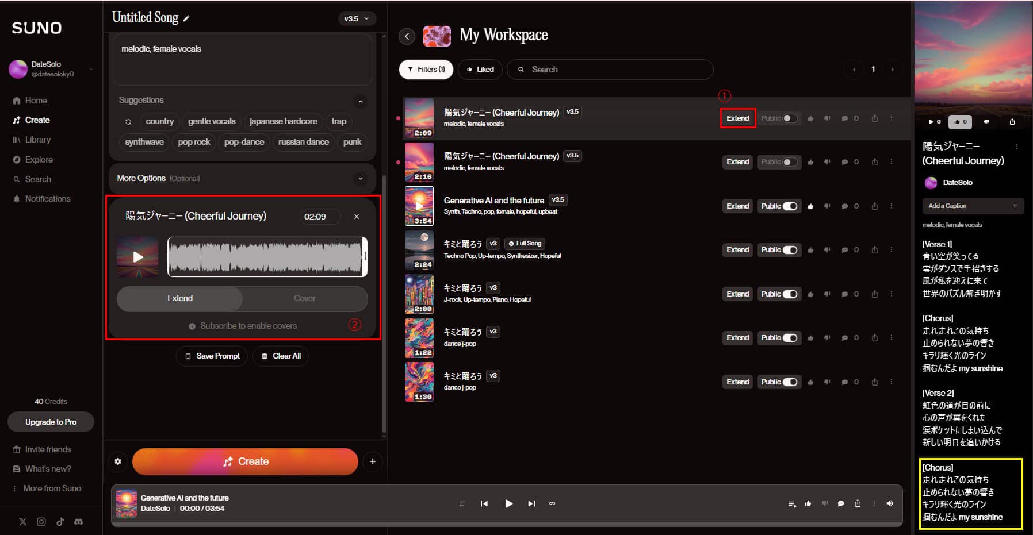Viewport: 1033px width, 535px height.
Task: Click Save Prompt button
Action: click(212, 356)
